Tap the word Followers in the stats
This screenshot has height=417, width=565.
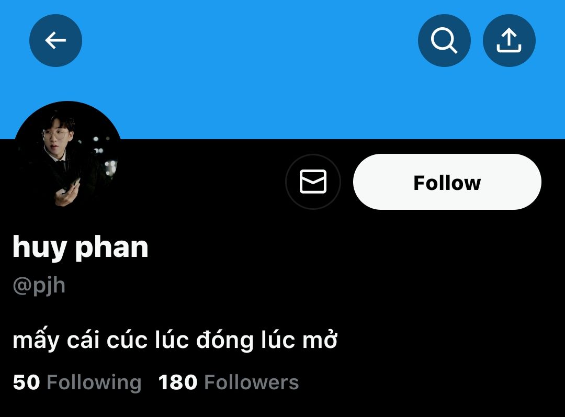[x=252, y=382]
